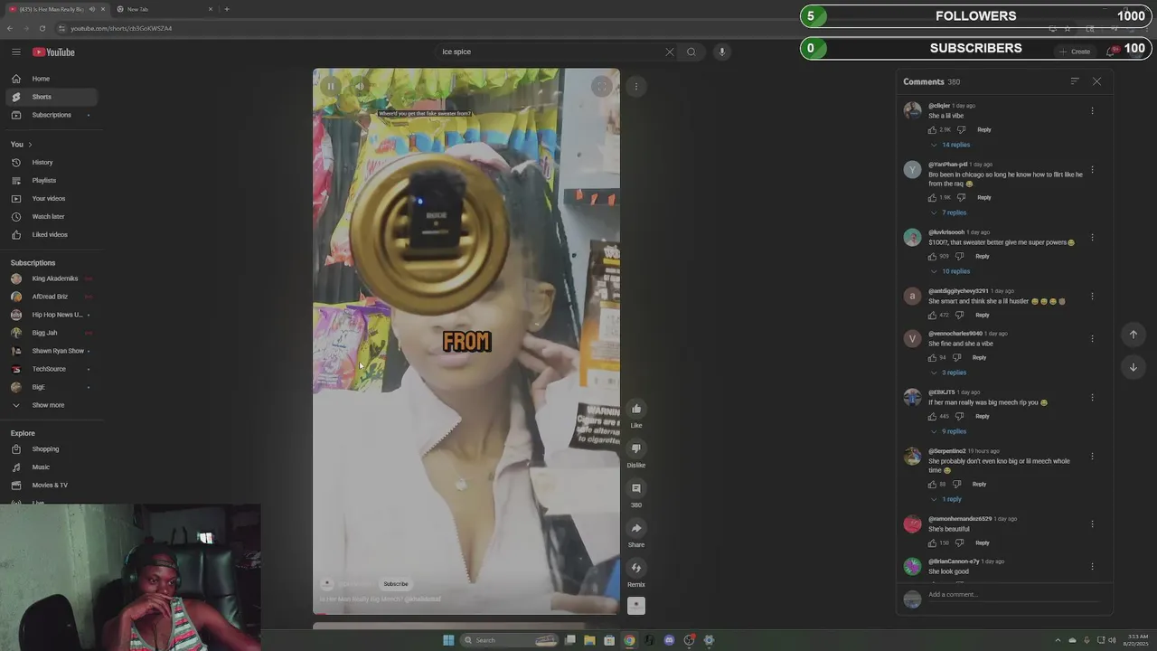Go to next Short with down arrow
The image size is (1157, 651).
(x=1133, y=367)
